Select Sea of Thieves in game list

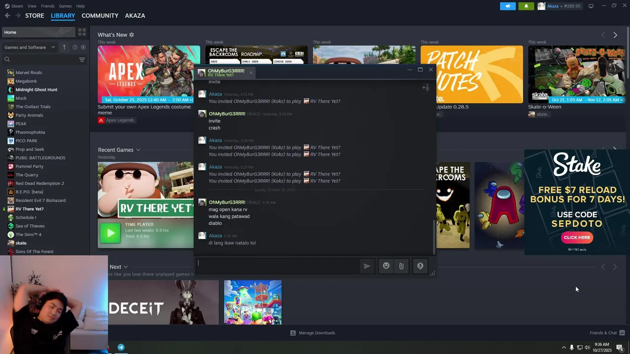click(x=30, y=226)
